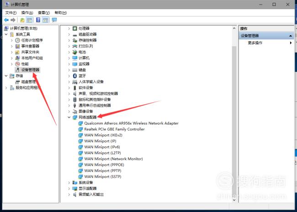Click the disk drives (磁盘驱动器) icon
The image size is (297, 212).
75,34
